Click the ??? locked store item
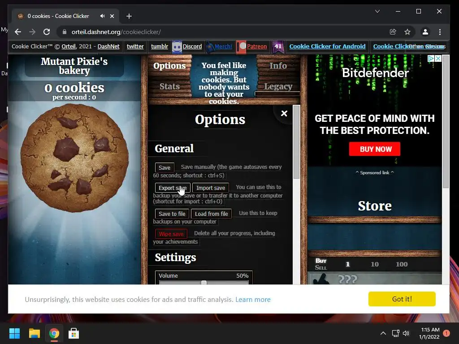 click(375, 279)
